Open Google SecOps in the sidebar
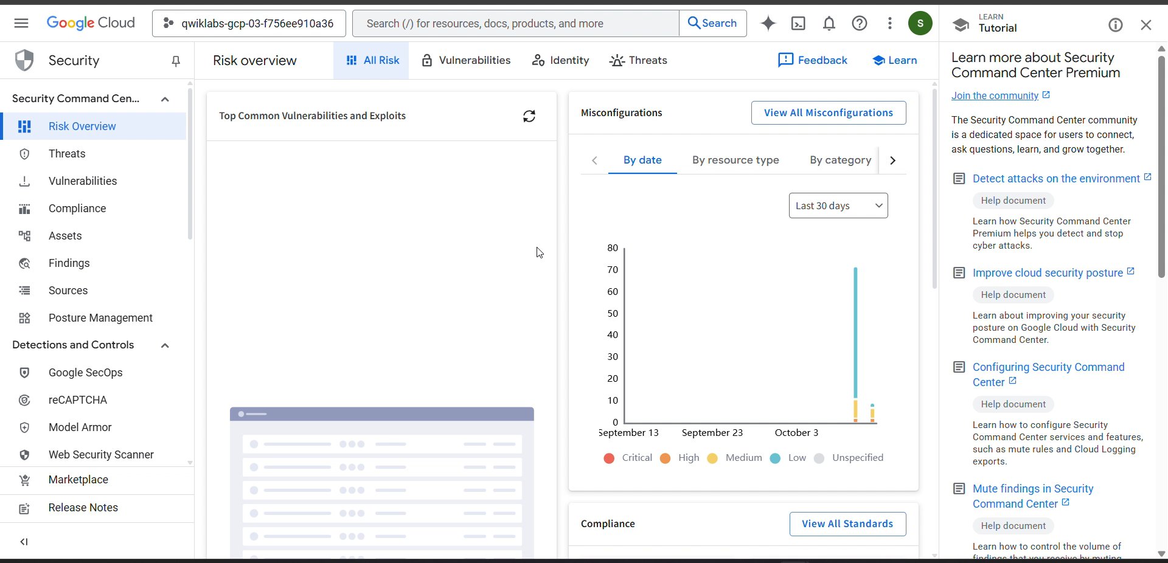 [x=94, y=373]
